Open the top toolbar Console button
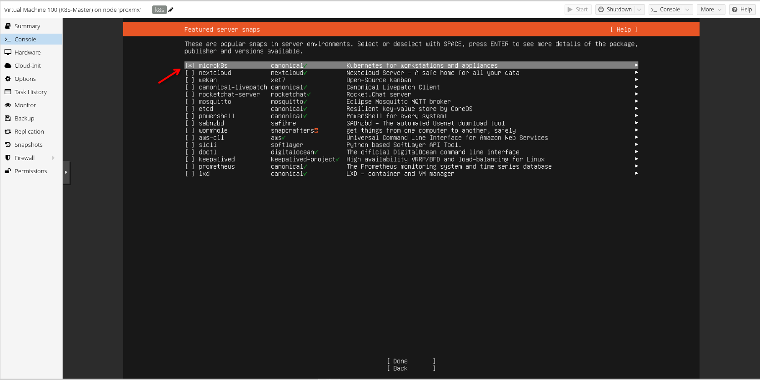Image resolution: width=760 pixels, height=380 pixels. 665,10
